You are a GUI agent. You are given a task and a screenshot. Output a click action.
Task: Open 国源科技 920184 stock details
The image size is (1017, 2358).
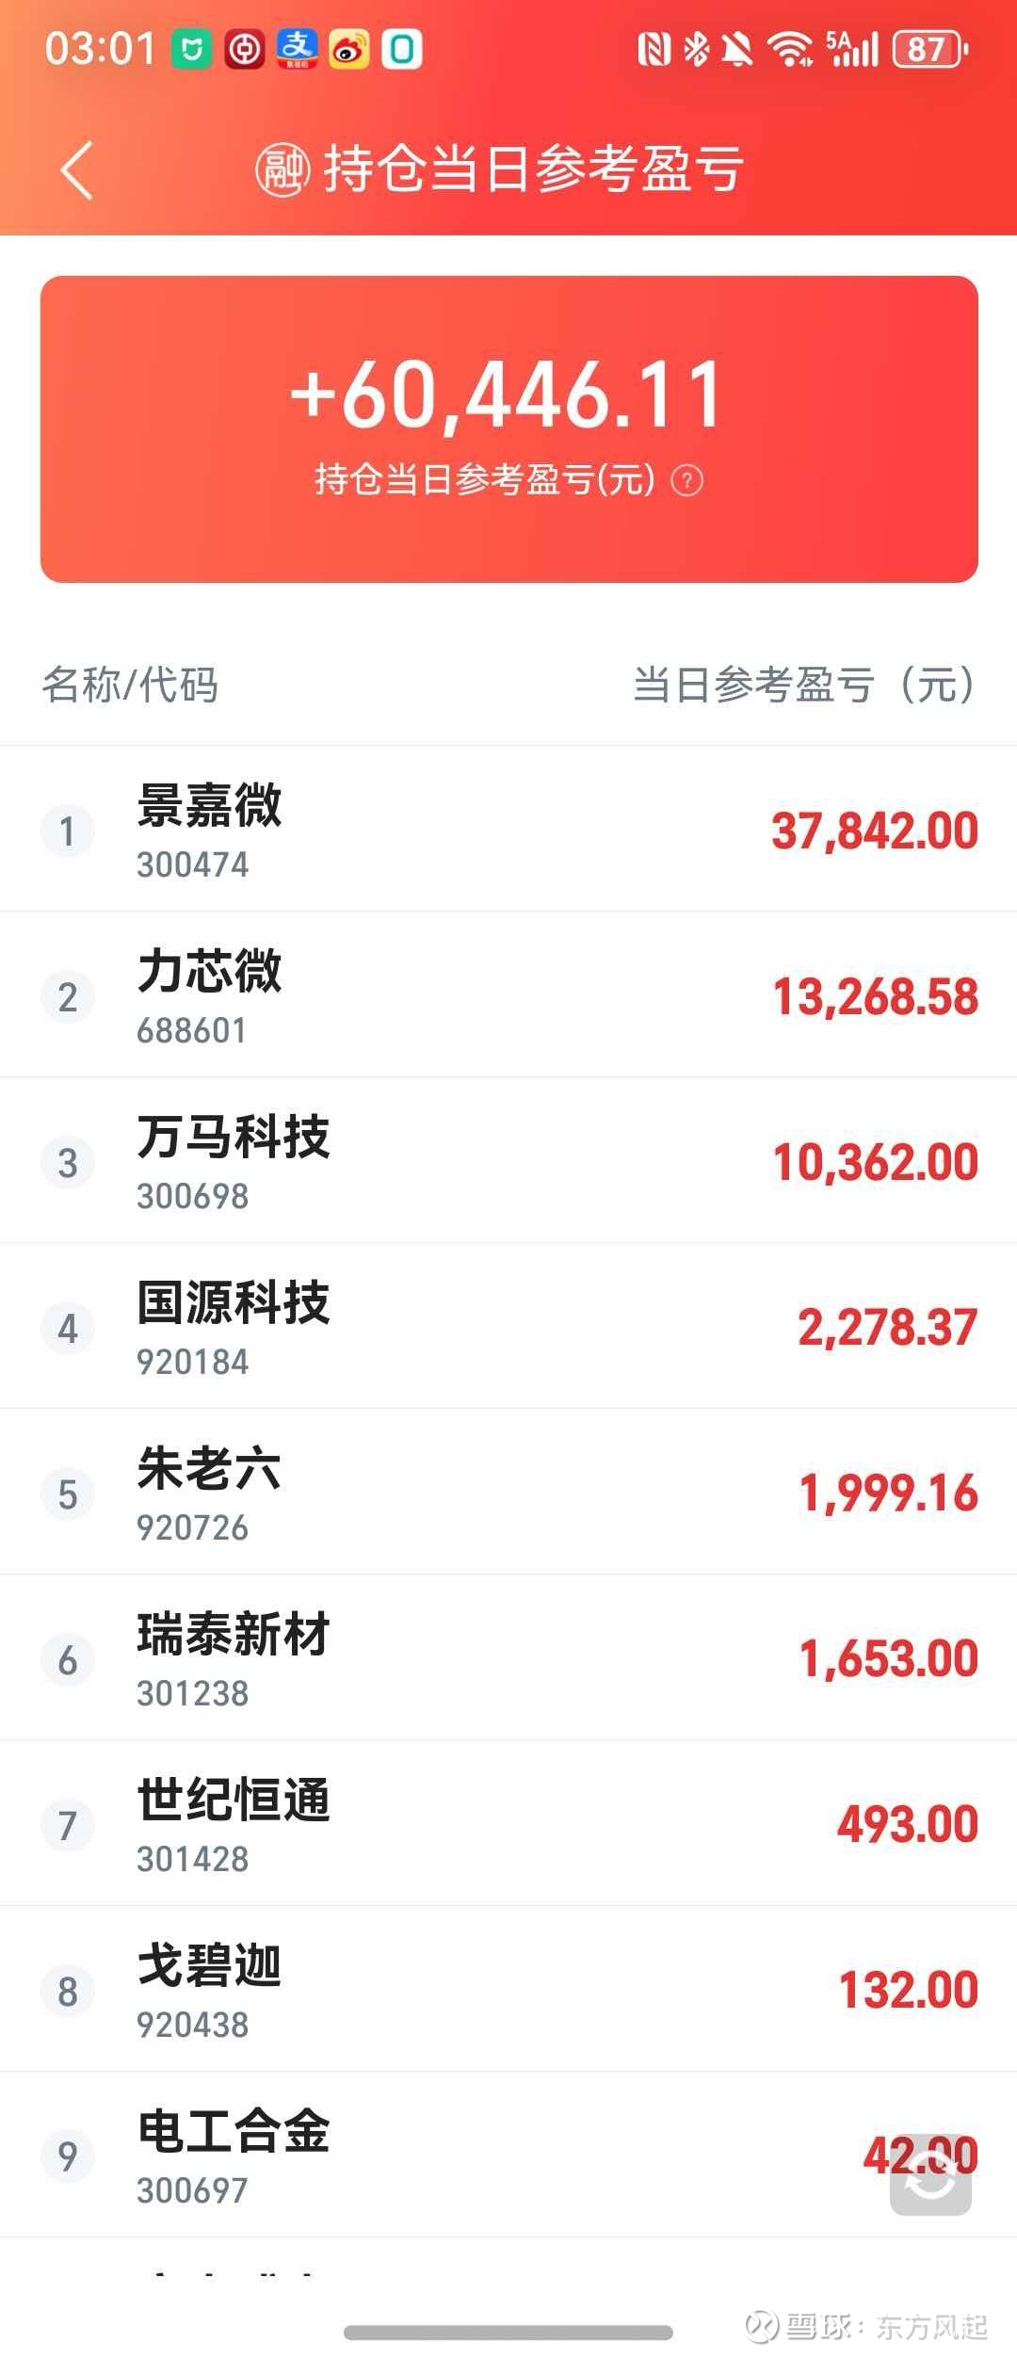click(508, 1327)
